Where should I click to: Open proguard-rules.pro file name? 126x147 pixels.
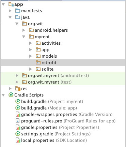click(x=42, y=121)
